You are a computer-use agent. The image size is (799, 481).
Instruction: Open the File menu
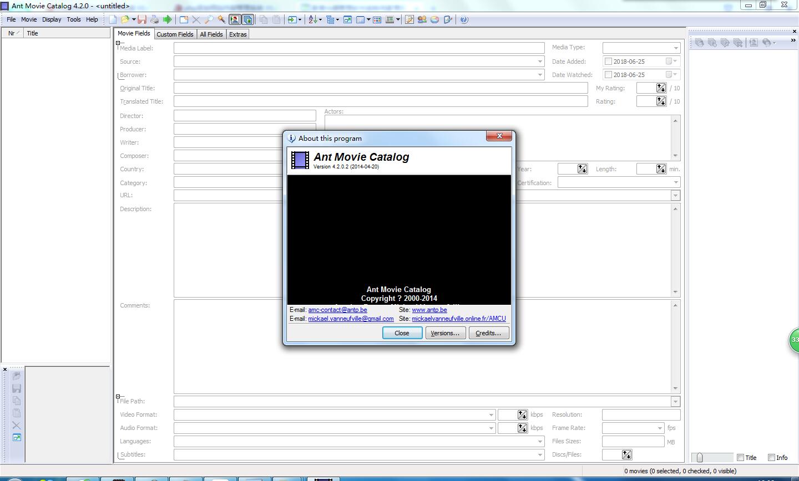point(11,19)
